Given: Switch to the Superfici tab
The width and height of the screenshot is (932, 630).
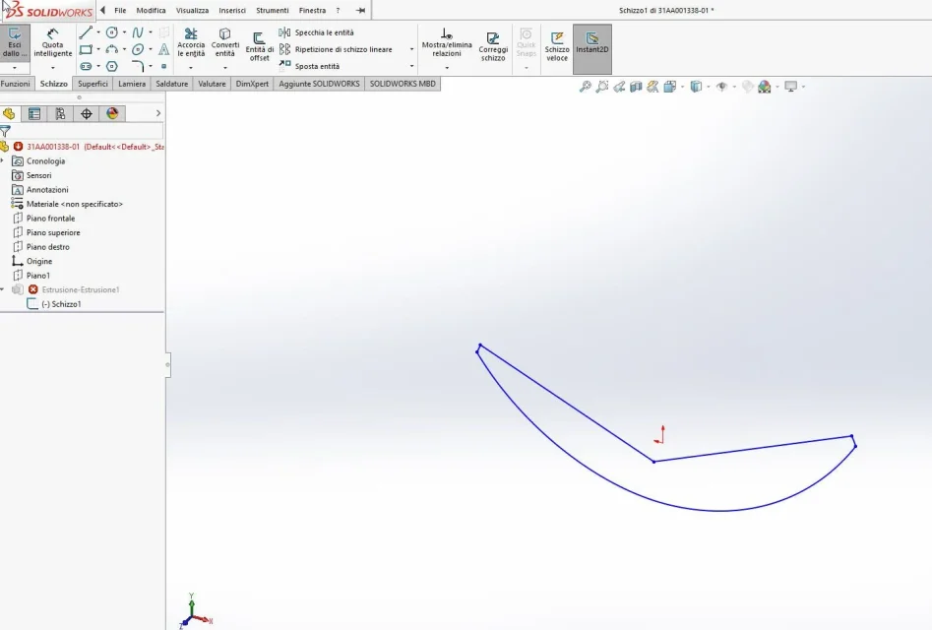Looking at the screenshot, I should click(x=93, y=84).
